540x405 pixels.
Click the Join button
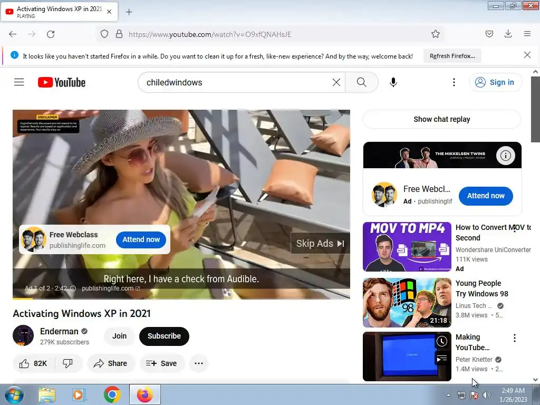[119, 336]
